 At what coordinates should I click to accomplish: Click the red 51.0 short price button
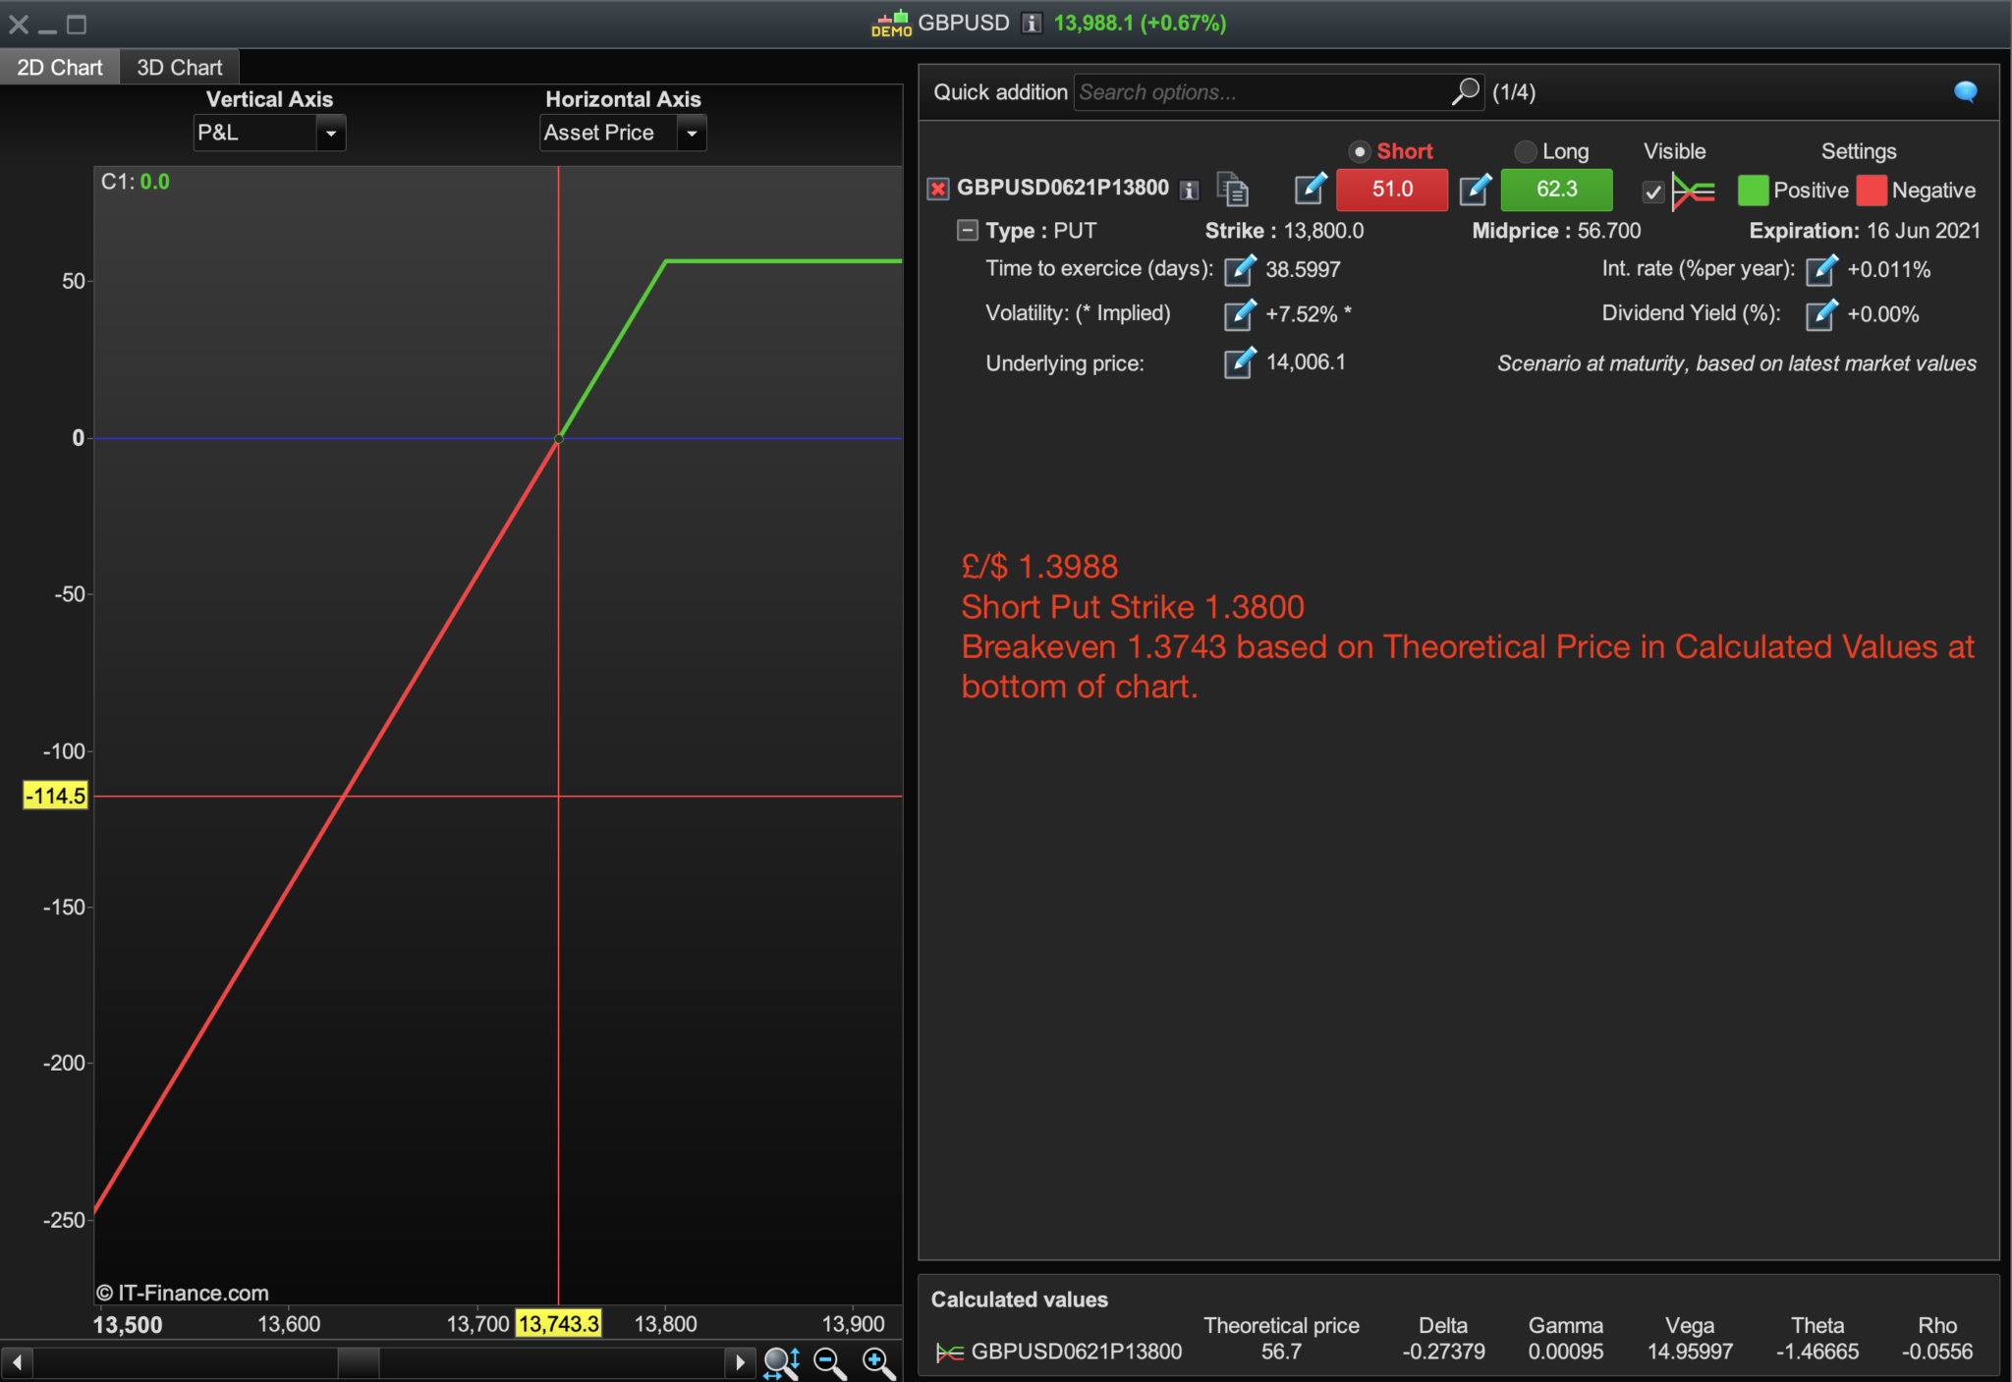1391,190
